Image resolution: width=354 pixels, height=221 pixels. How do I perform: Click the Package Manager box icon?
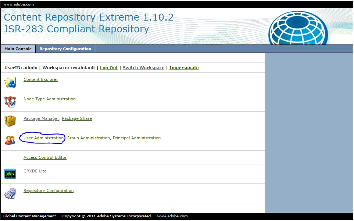(x=10, y=121)
